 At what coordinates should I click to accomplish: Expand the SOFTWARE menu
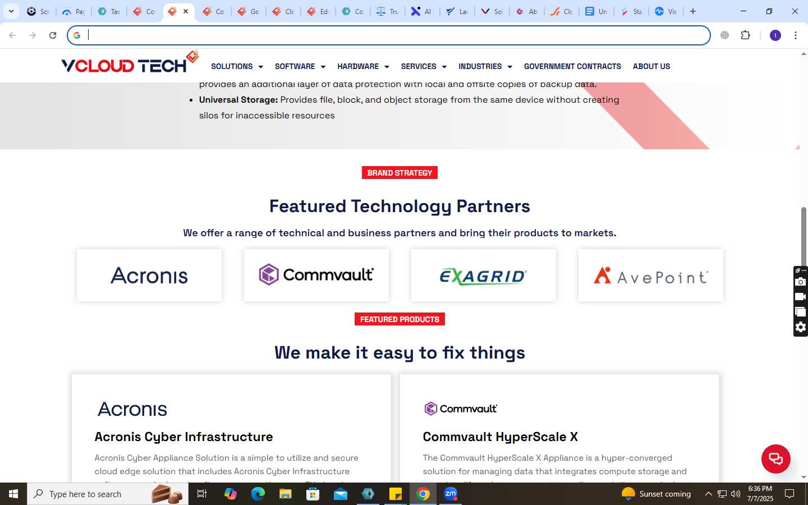pos(300,66)
